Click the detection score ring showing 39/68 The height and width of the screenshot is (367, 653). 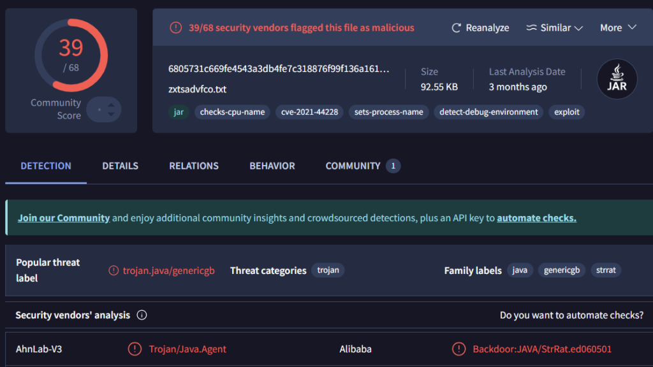point(71,55)
